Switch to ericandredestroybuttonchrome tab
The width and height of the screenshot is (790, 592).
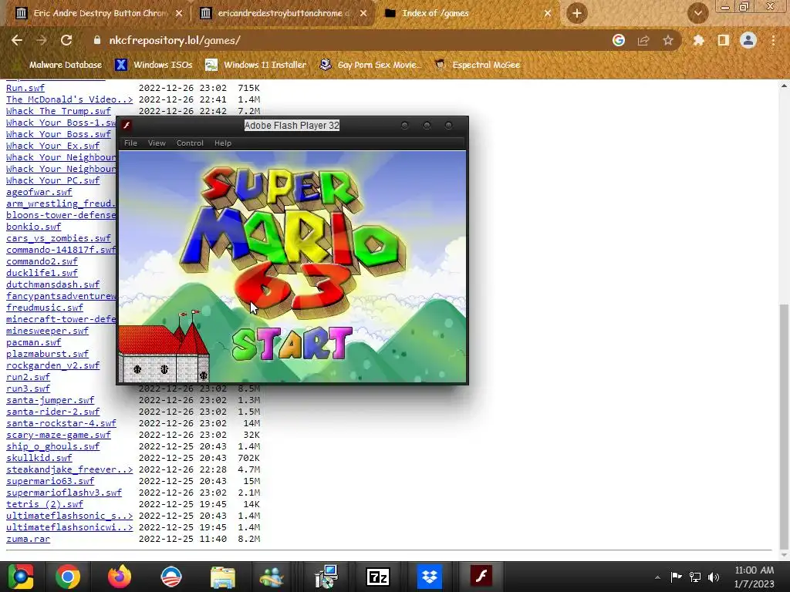284,13
